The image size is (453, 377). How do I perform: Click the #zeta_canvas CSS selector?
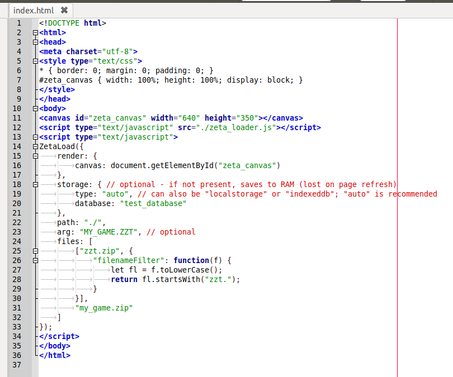tap(66, 80)
